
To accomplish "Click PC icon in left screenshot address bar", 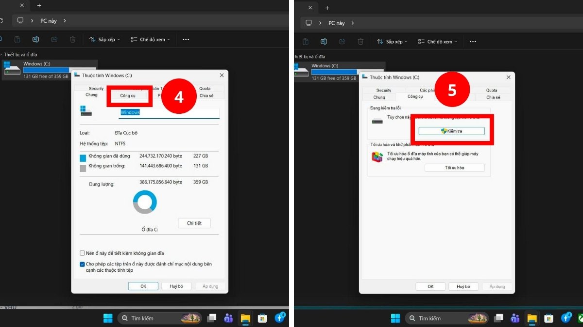I will 20,20.
